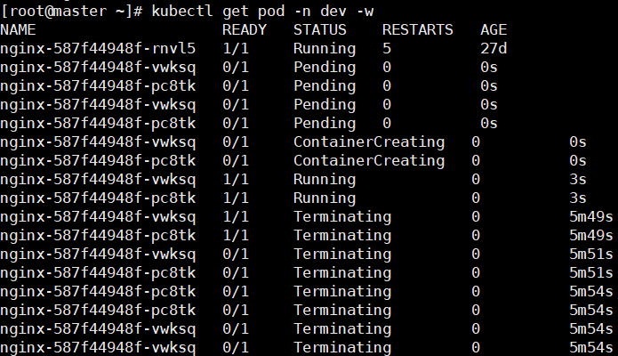This screenshot has height=356, width=618.
Task: Click the RESTARTS column header
Action: click(417, 29)
